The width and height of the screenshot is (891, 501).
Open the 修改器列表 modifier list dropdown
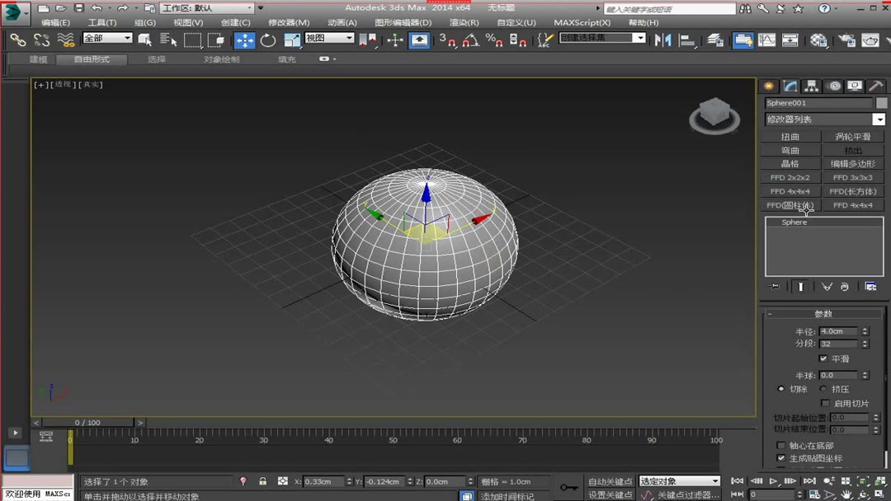point(823,119)
